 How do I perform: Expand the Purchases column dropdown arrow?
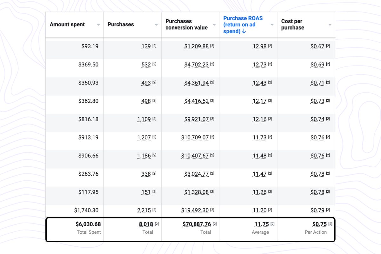point(156,25)
